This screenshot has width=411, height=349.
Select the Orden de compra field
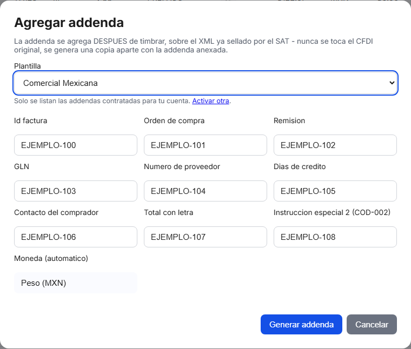(x=205, y=145)
